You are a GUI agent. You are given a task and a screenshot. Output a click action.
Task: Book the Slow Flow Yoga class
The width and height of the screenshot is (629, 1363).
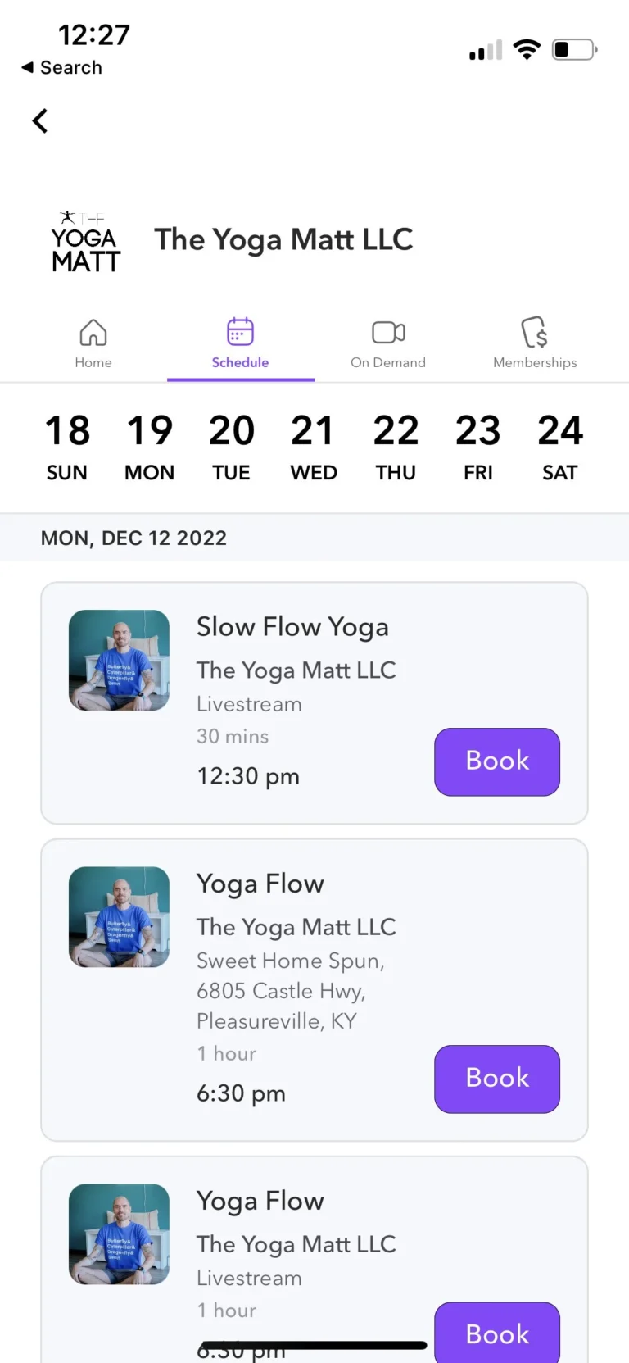pyautogui.click(x=497, y=761)
